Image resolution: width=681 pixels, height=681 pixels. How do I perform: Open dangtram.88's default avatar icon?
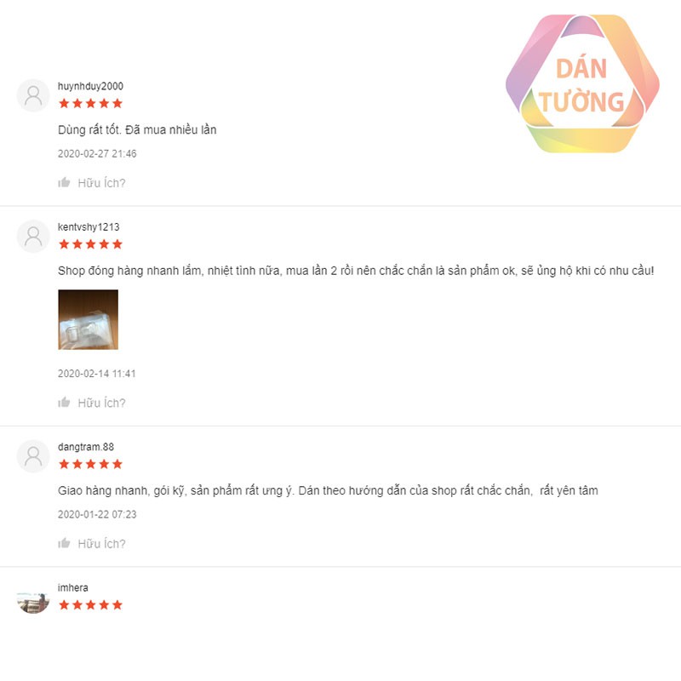[x=33, y=456]
